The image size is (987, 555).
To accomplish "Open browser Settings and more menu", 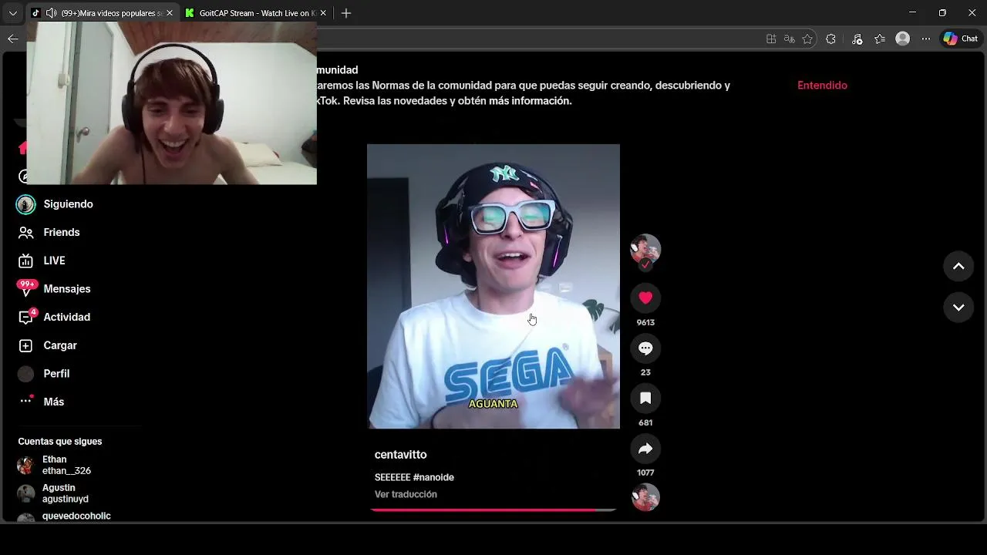I will (926, 39).
